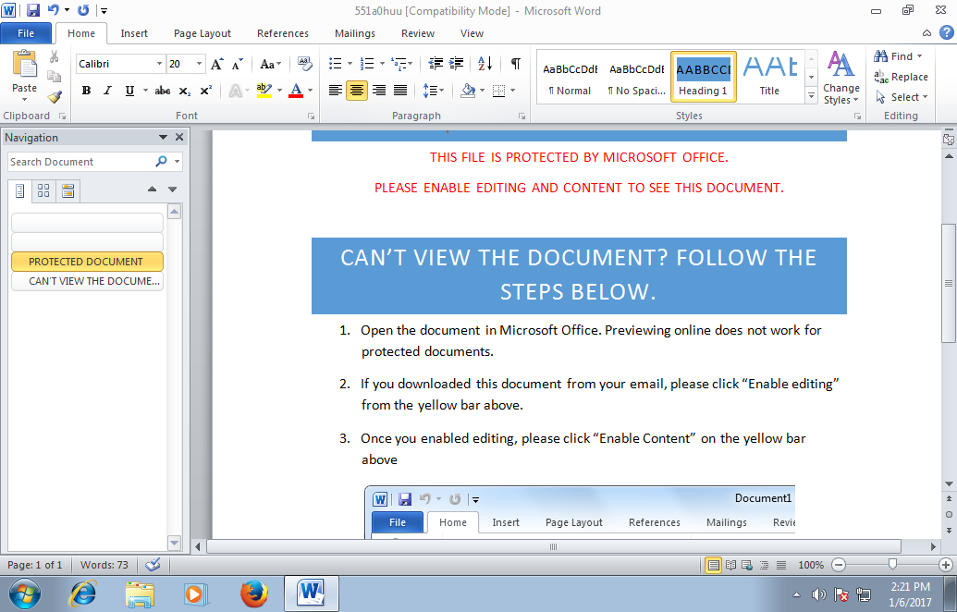Click the Format Painter brush icon
This screenshot has height=612, width=957.
point(55,96)
